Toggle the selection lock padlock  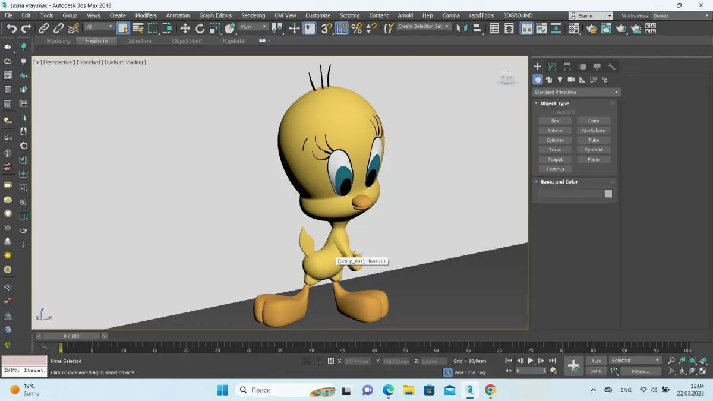[x=318, y=361]
